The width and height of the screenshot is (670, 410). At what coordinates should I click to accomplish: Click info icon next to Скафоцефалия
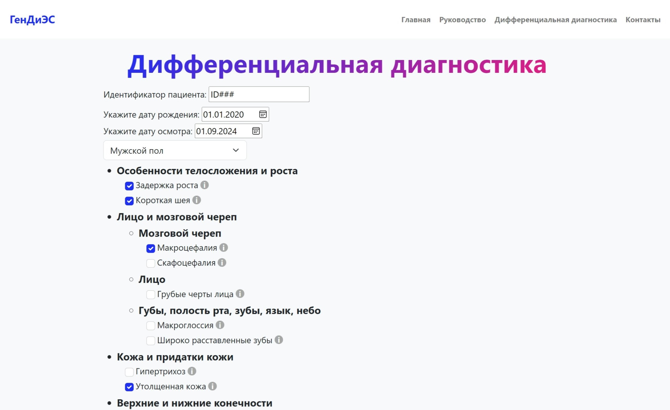pos(222,263)
